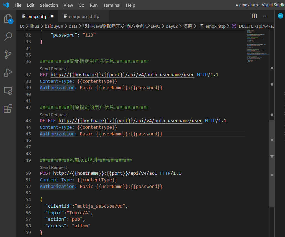Screen dimensions: 285x237
Task: Click the 添加ACL规则 comment line
Action: [86, 160]
